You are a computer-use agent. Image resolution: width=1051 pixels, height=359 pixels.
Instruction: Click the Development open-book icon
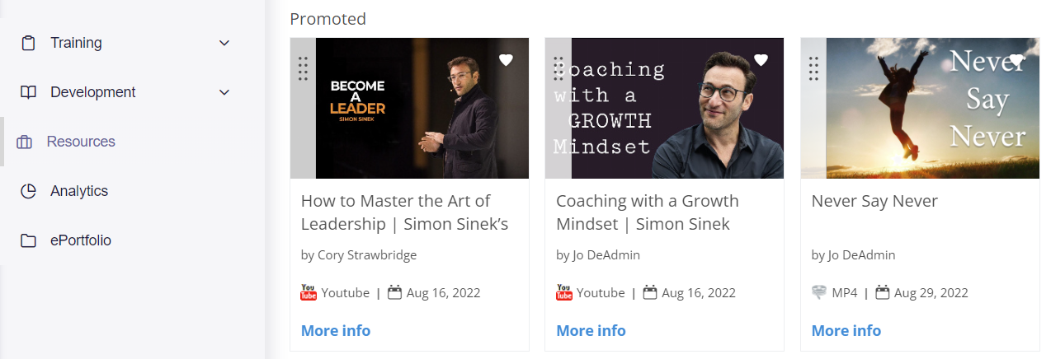point(29,92)
